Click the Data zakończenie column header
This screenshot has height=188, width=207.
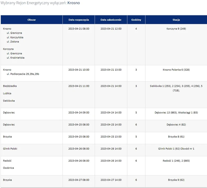point(111,20)
